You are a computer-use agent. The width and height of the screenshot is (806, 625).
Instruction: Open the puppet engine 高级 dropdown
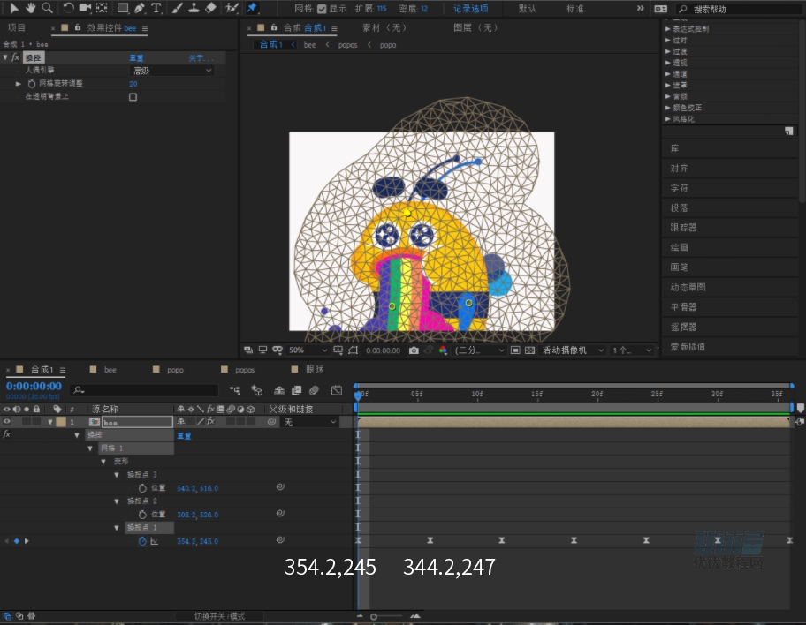click(172, 71)
